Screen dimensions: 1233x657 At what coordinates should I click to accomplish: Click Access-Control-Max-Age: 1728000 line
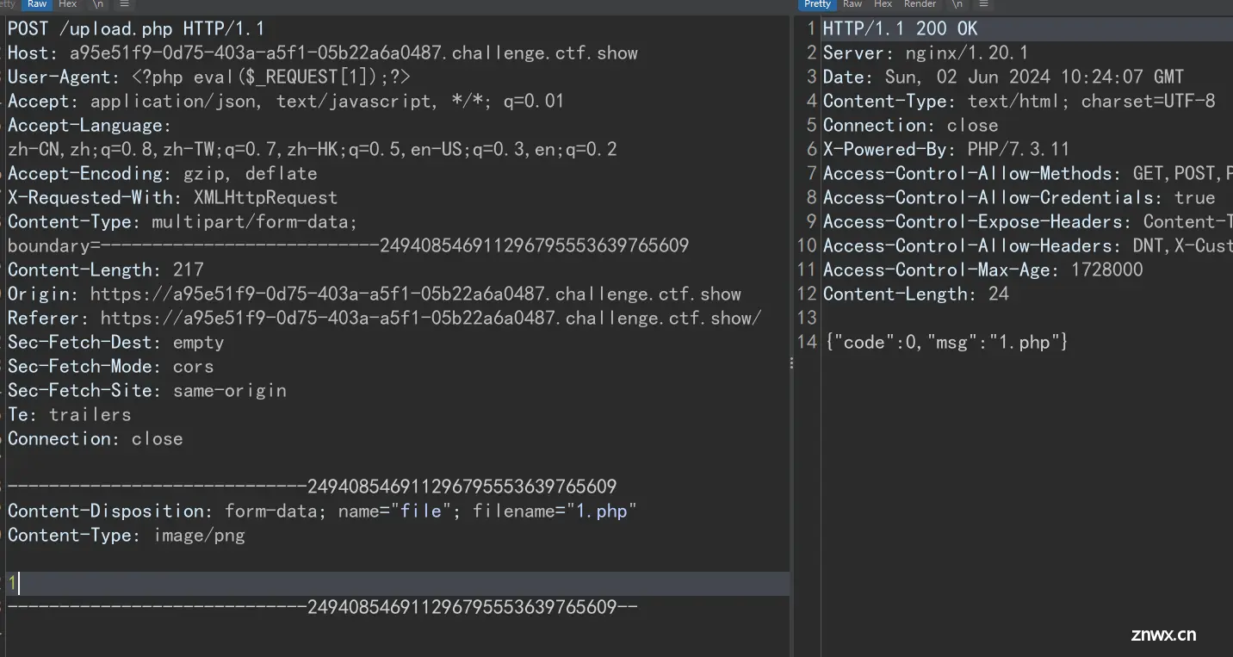pyautogui.click(x=983, y=270)
